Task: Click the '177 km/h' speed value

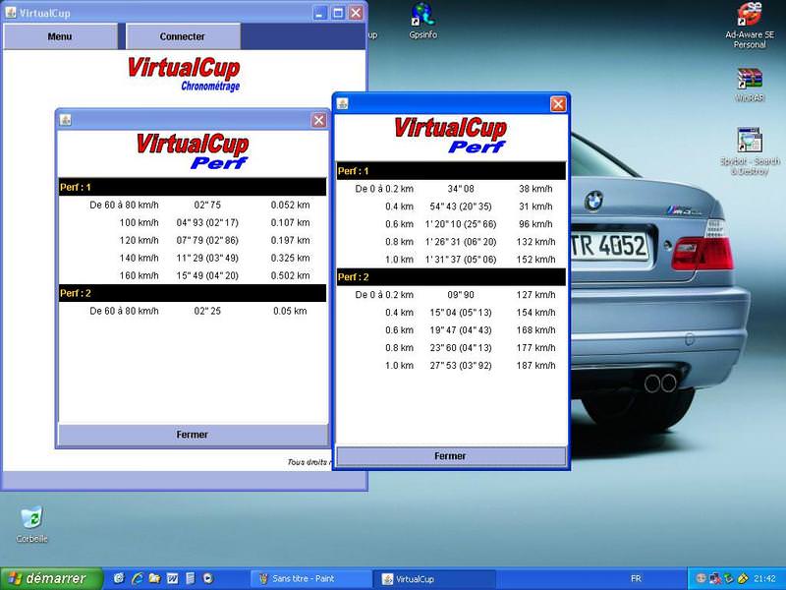Action: 535,348
